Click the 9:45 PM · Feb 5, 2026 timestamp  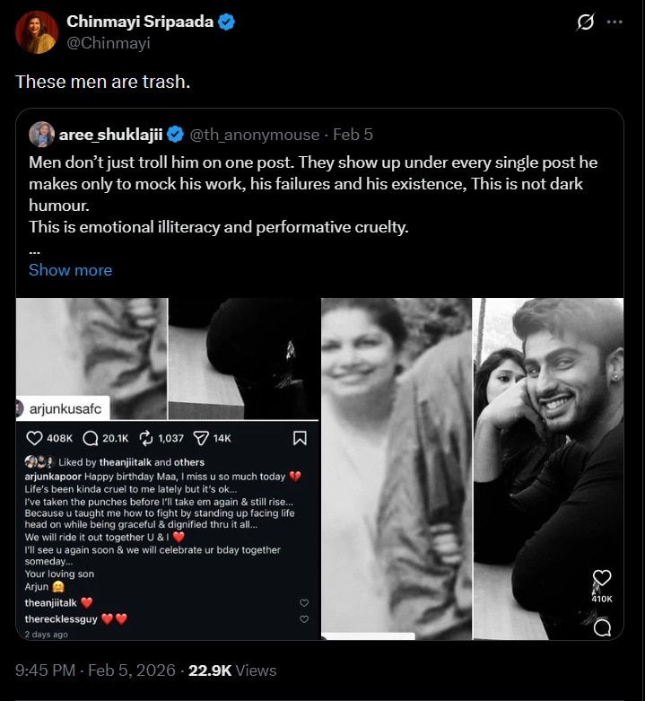point(93,670)
